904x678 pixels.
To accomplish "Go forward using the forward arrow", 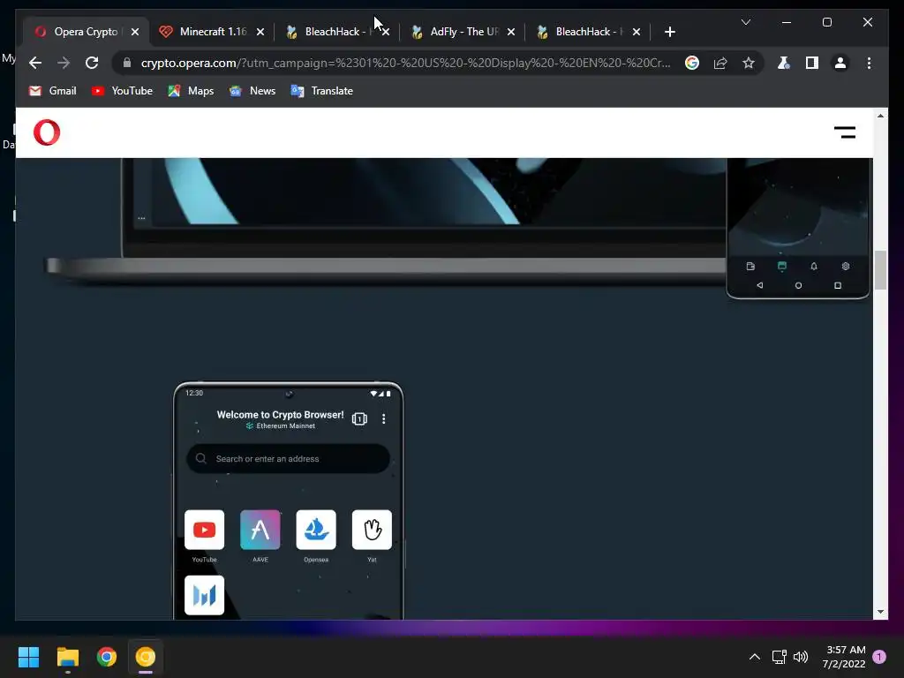I will coord(64,63).
